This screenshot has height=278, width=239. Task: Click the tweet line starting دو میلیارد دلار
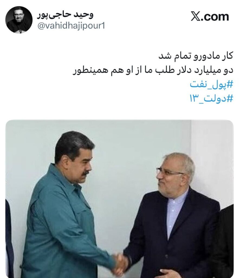point(153,70)
